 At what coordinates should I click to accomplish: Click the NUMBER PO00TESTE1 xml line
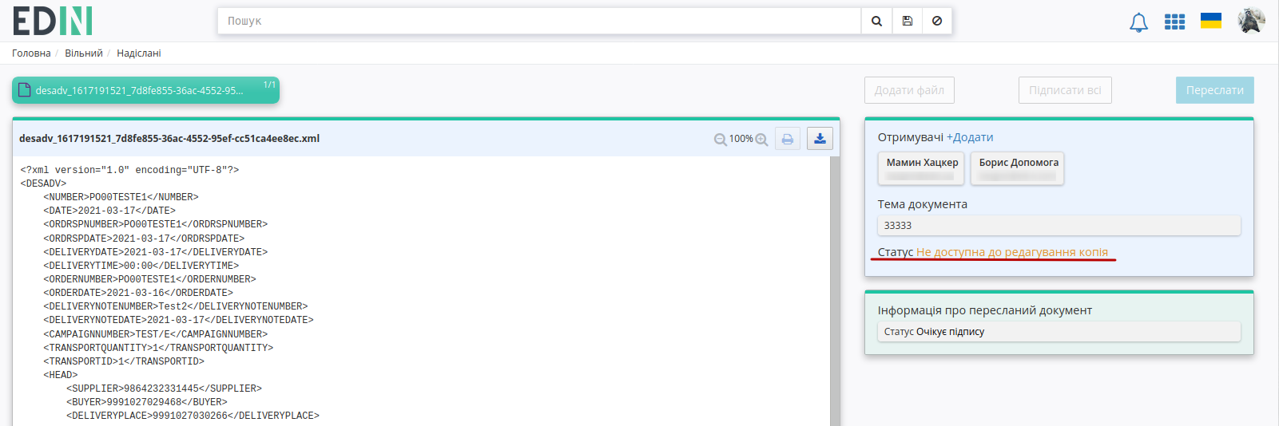point(121,197)
